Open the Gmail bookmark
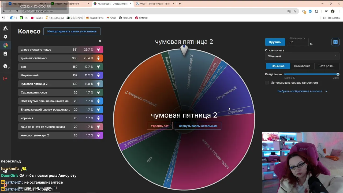Screen dimensions: 343x193 click(x=111, y=18)
